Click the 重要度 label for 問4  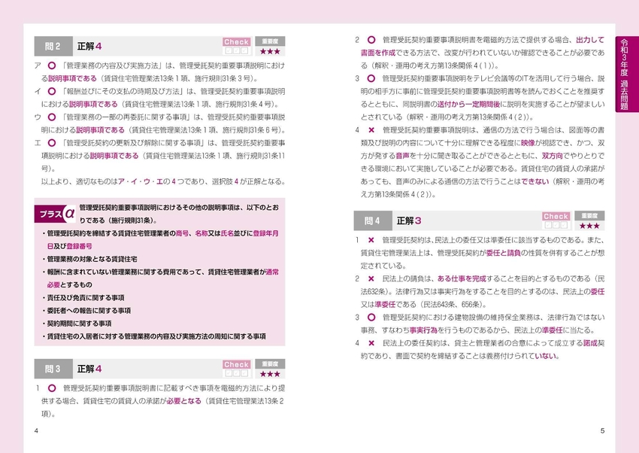589,216
